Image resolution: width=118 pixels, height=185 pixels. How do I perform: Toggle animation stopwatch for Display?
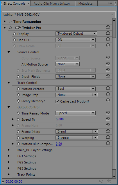[x=14, y=34]
